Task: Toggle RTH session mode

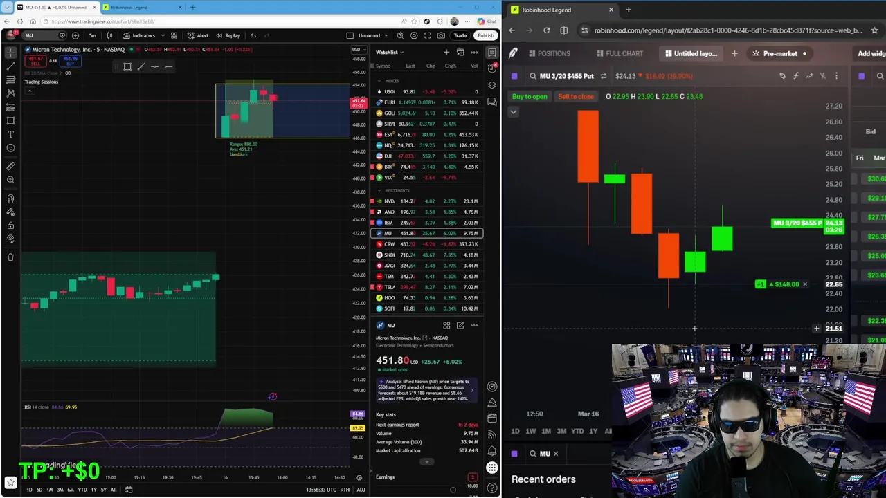Action: click(x=345, y=490)
